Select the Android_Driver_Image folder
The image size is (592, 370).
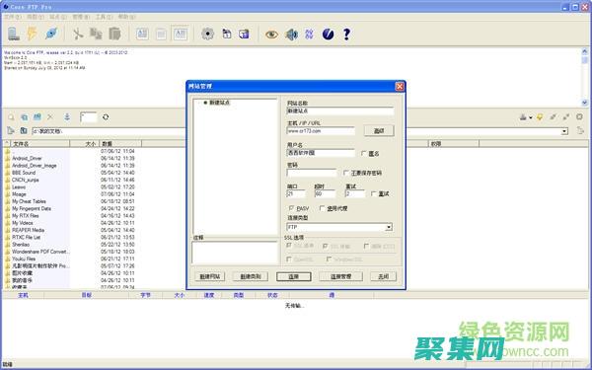click(34, 166)
